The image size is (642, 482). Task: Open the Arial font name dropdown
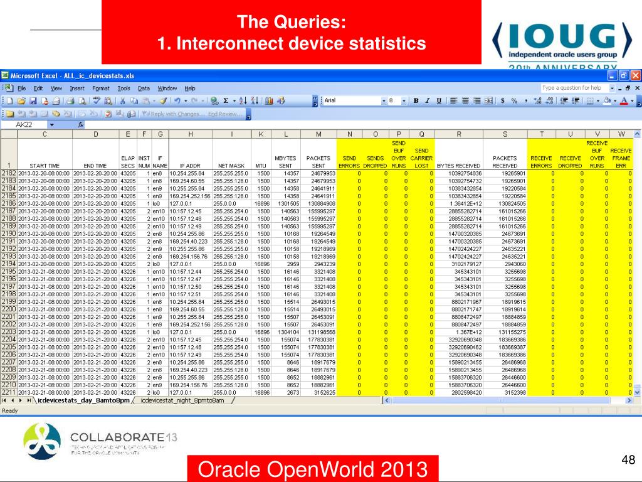click(384, 101)
